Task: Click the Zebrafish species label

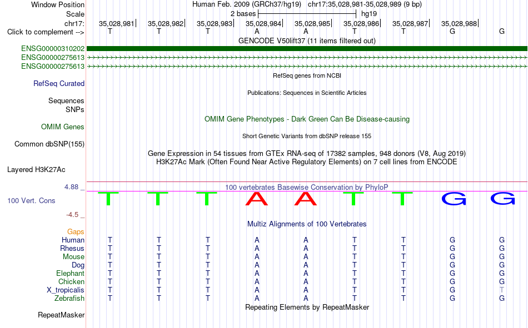Action: coord(69,299)
